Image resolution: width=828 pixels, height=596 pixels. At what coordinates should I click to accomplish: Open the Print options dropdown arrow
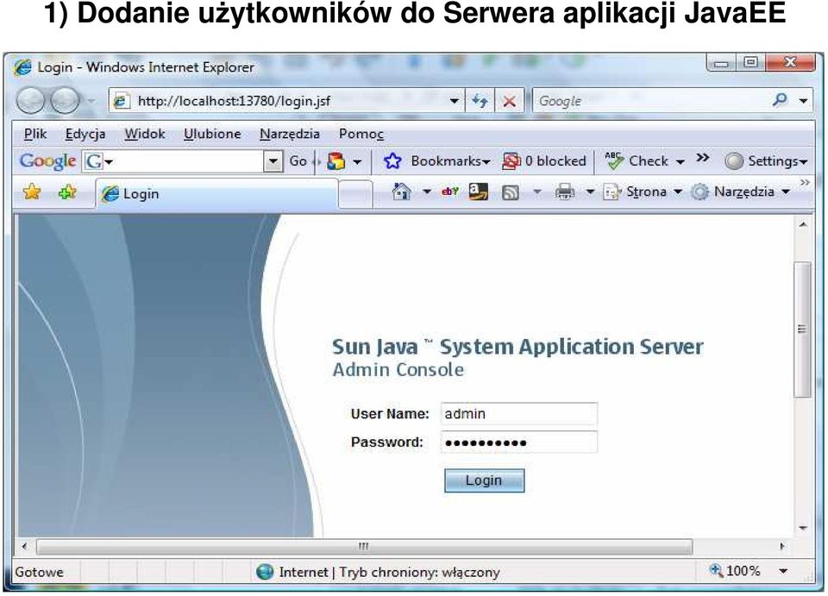click(x=590, y=192)
